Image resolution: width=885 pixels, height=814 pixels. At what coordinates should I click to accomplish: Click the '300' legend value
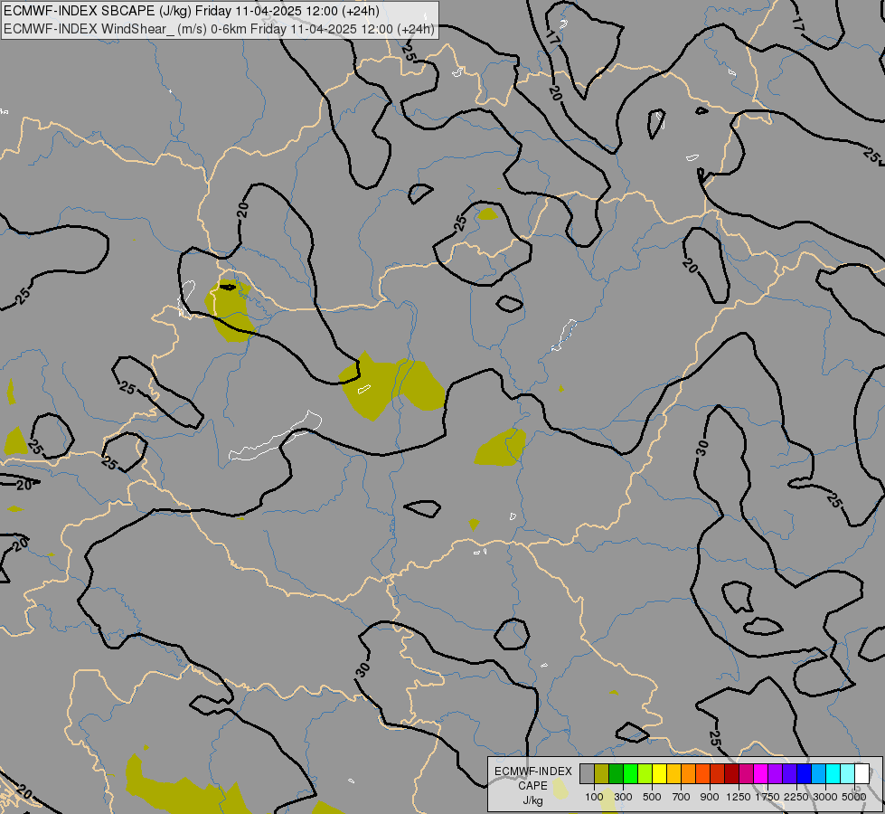pos(623,797)
